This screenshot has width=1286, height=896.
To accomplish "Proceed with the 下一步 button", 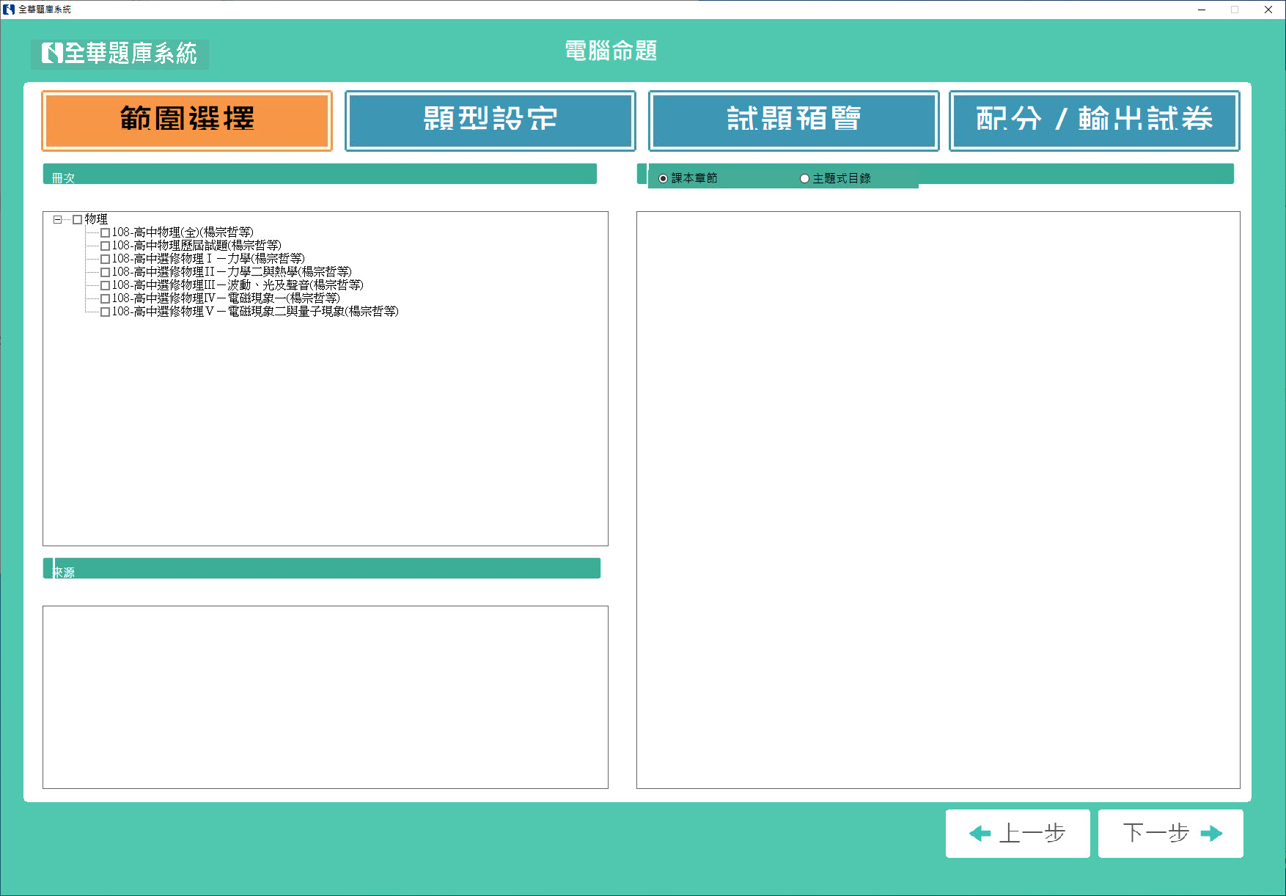I will 1171,834.
